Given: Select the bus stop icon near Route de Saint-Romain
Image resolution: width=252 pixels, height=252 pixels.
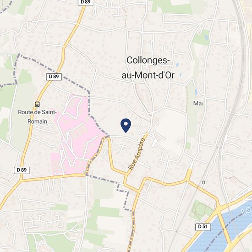Looking at the screenshot, I should [x=37, y=104].
